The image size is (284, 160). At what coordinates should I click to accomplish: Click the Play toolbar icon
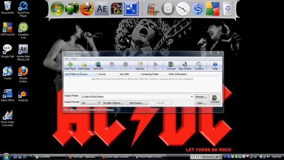pyautogui.click(x=155, y=66)
